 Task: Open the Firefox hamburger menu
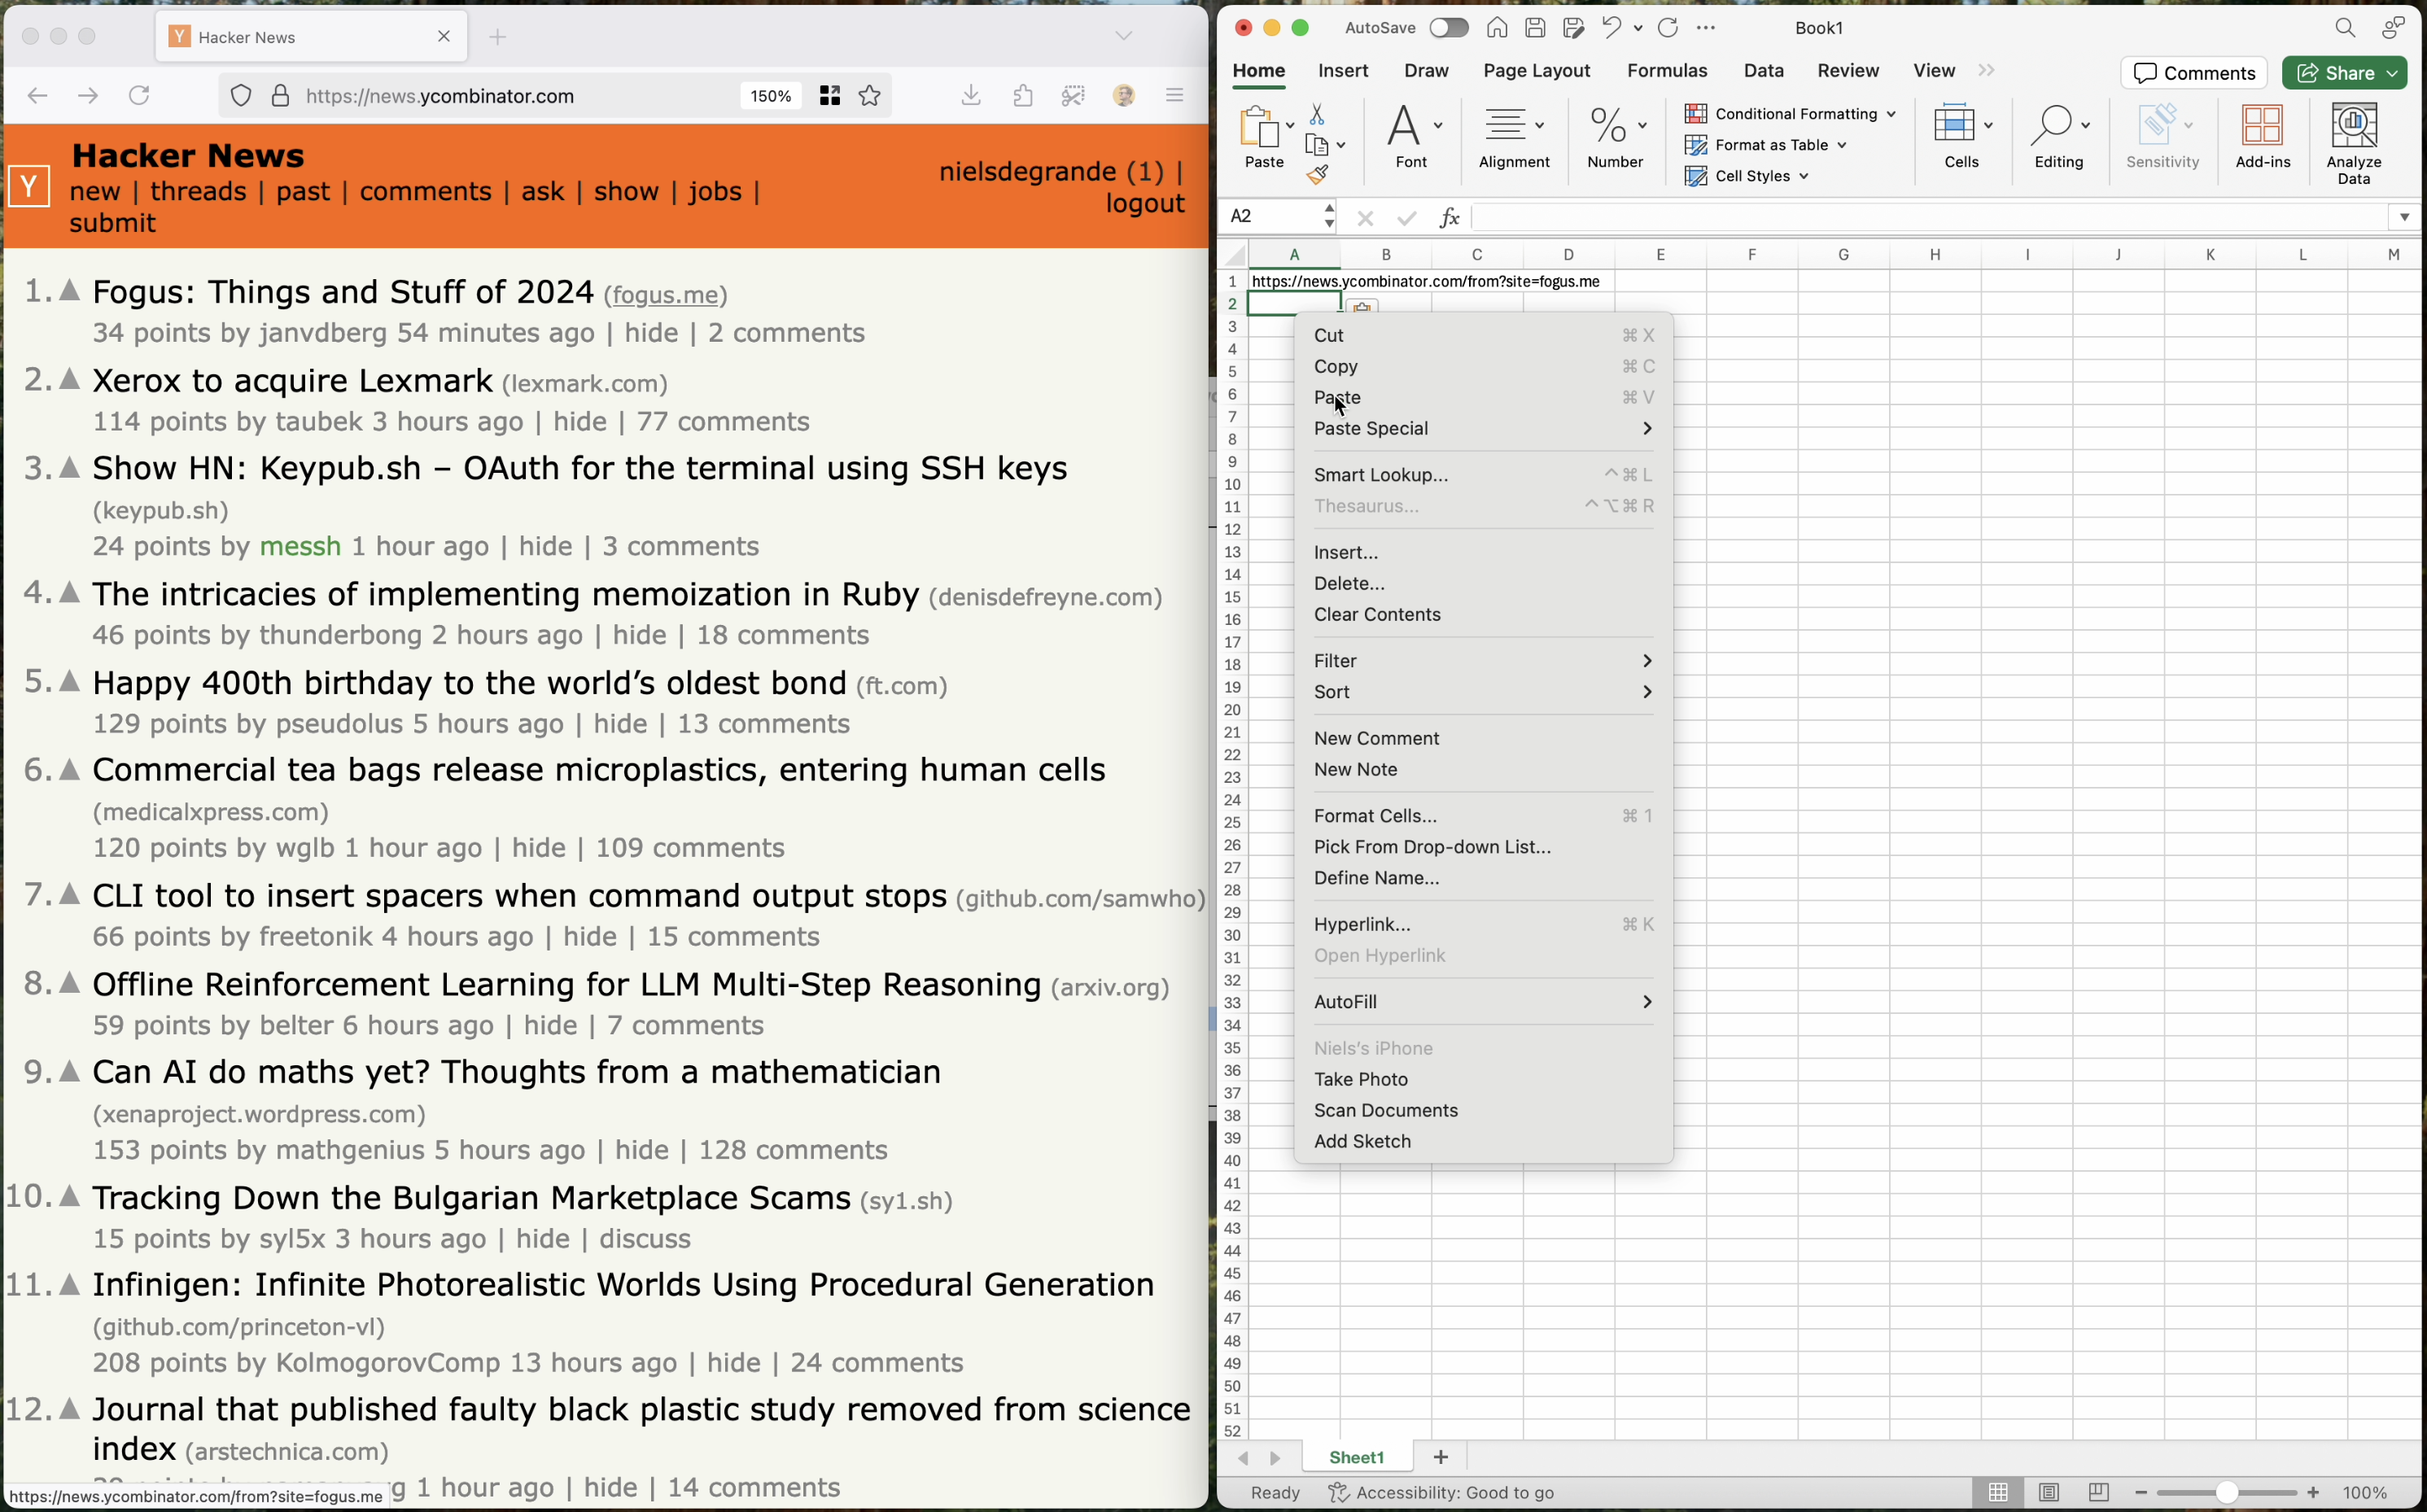tap(1175, 95)
